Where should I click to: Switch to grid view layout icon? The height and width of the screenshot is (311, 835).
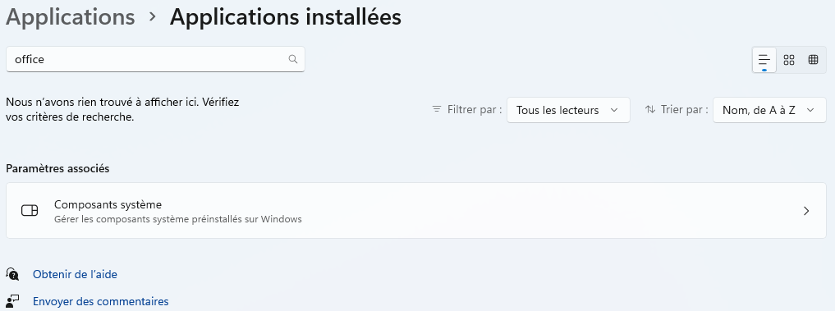pyautogui.click(x=789, y=60)
